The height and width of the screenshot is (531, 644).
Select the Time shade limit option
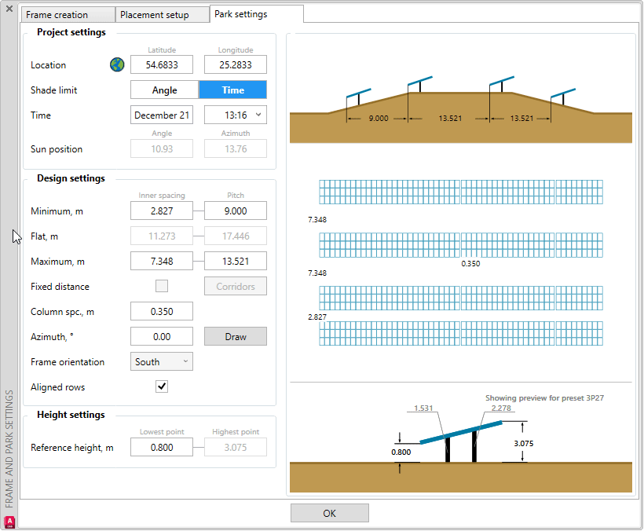point(232,90)
